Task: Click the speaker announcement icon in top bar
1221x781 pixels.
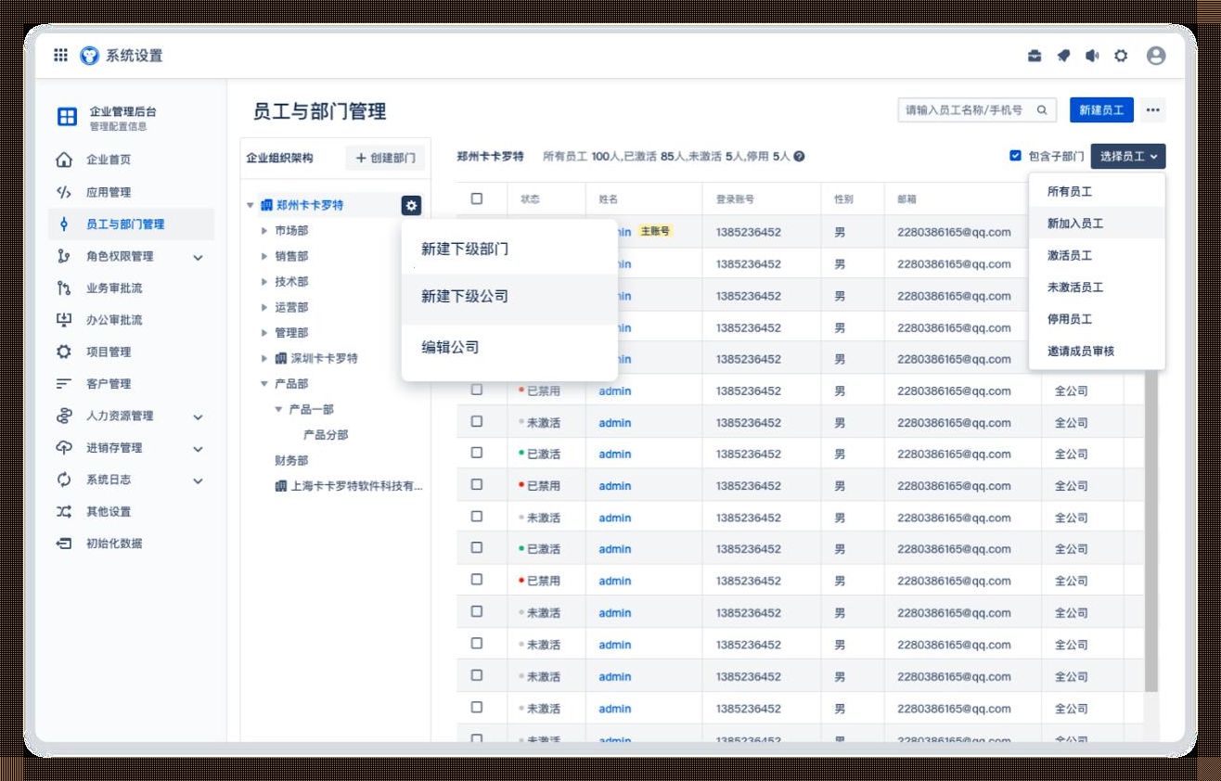Action: [x=1092, y=56]
